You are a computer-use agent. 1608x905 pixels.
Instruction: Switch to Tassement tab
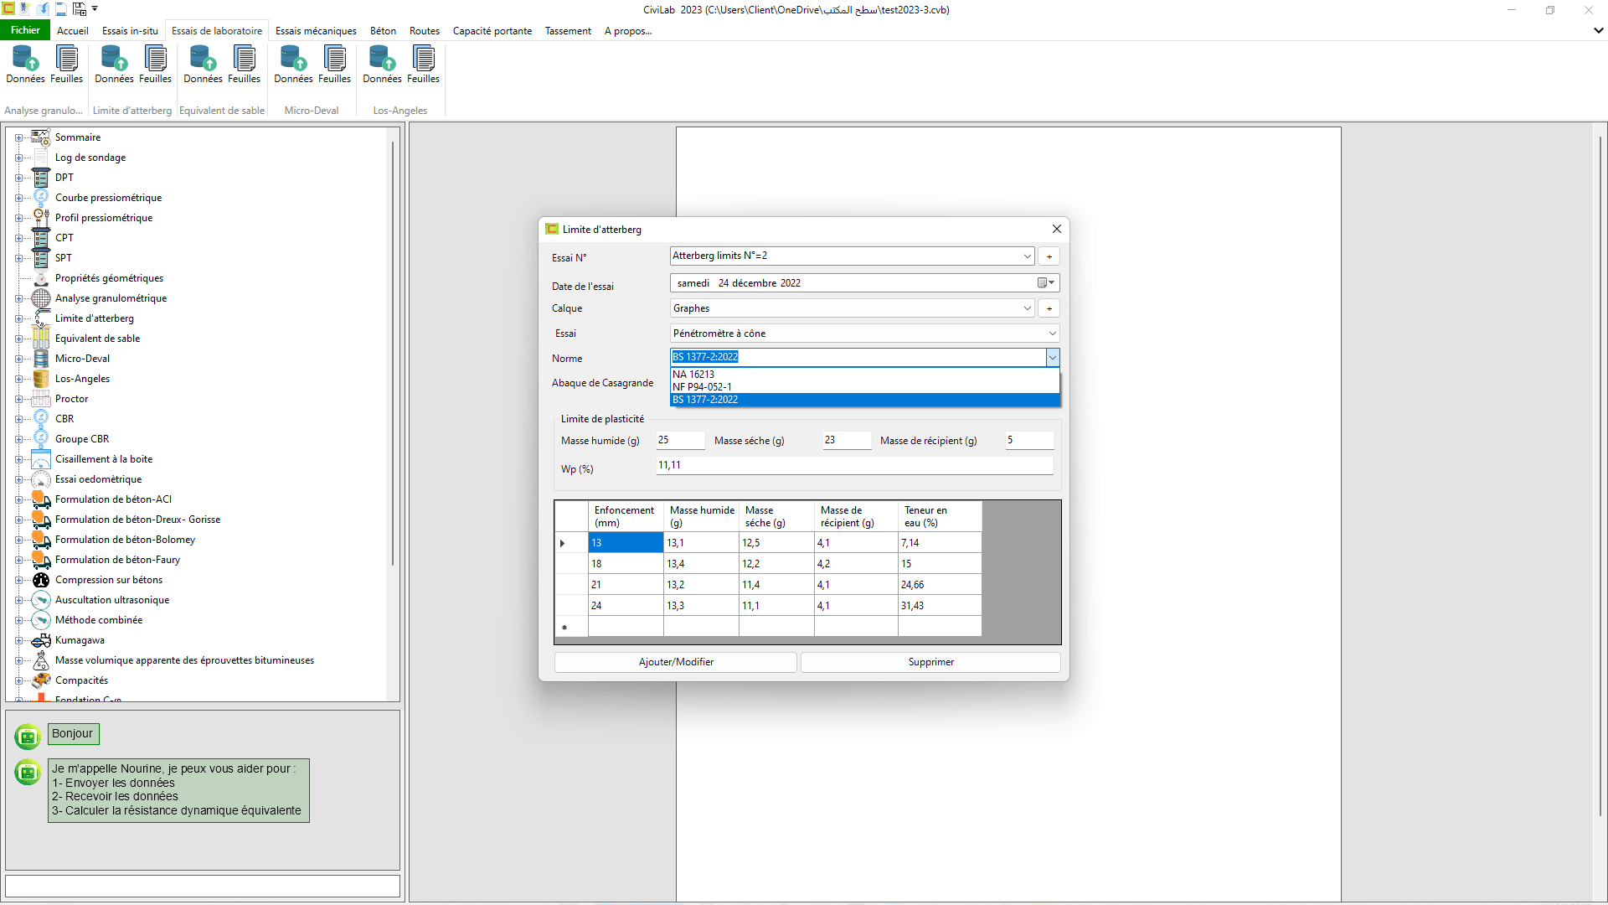pos(568,31)
